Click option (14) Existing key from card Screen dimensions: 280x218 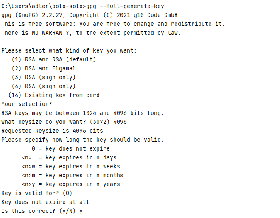[x=54, y=95]
